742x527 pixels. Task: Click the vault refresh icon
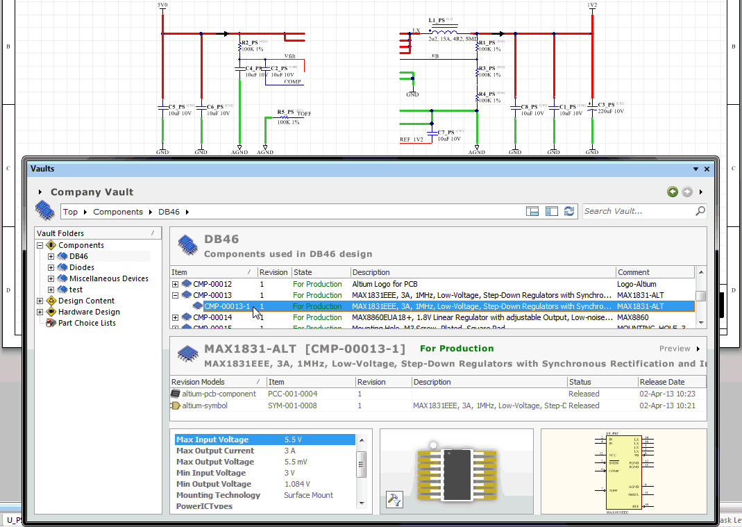568,211
